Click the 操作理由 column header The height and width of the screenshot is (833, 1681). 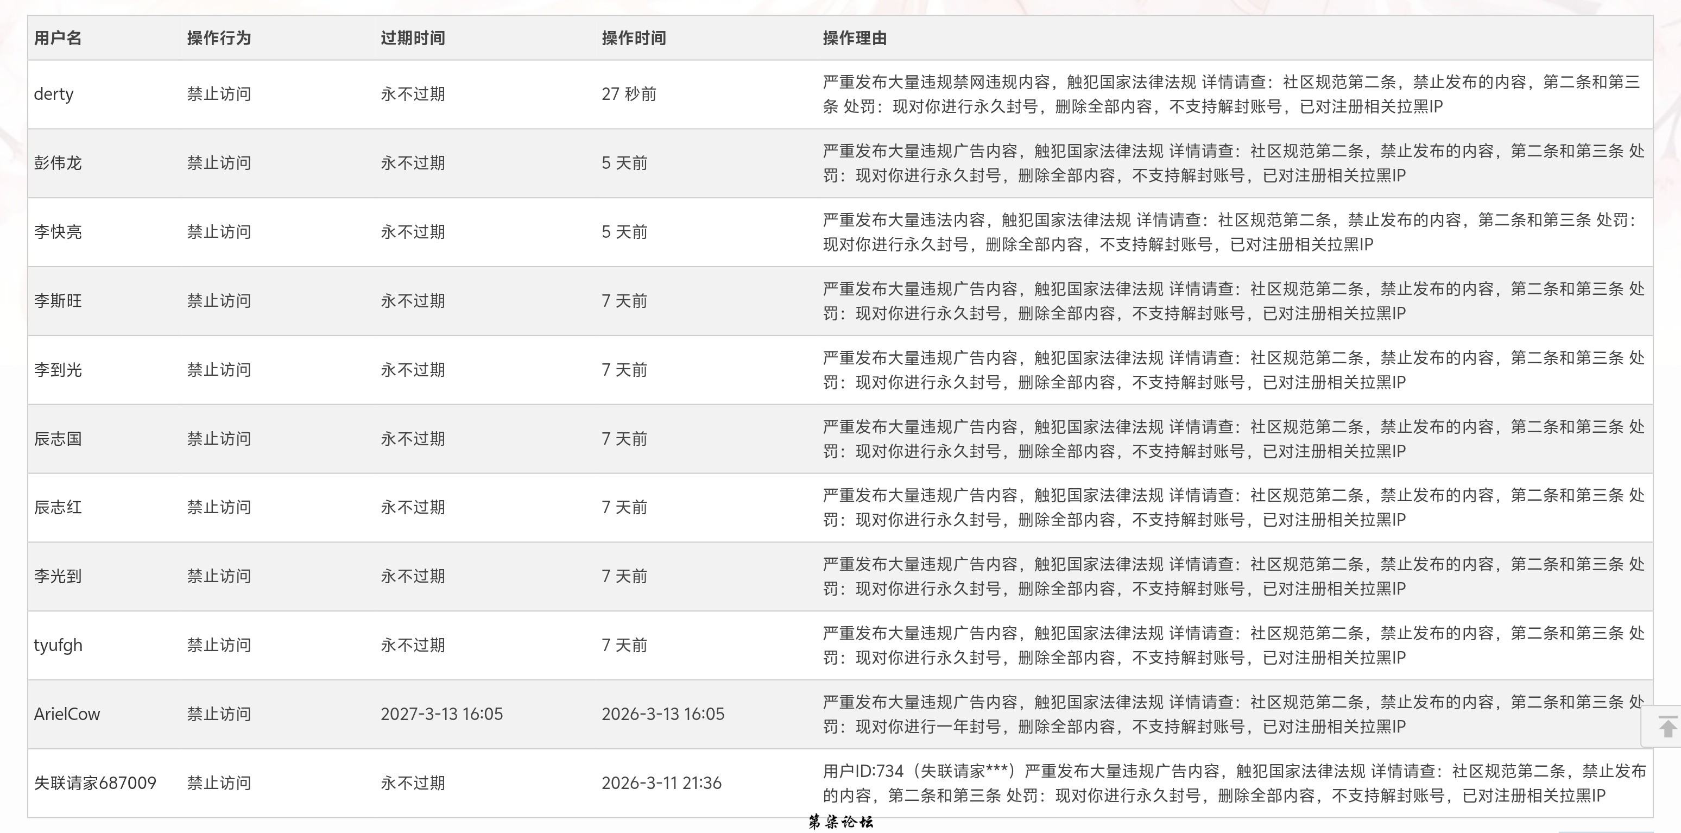[x=854, y=38]
